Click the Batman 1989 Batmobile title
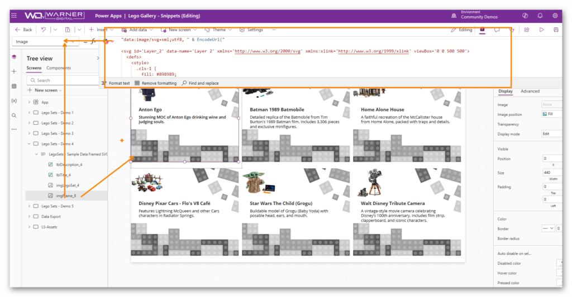572x297 pixels. point(277,110)
